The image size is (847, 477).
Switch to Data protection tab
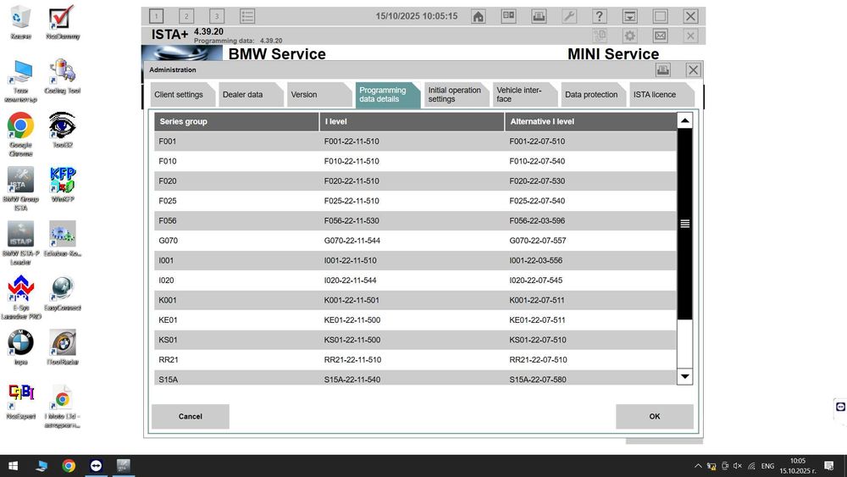coord(593,95)
